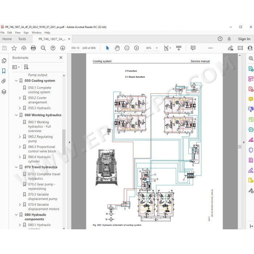
Task: Expand the 060.2 Regulating pump bookmark
Action: pyautogui.click(x=20, y=137)
